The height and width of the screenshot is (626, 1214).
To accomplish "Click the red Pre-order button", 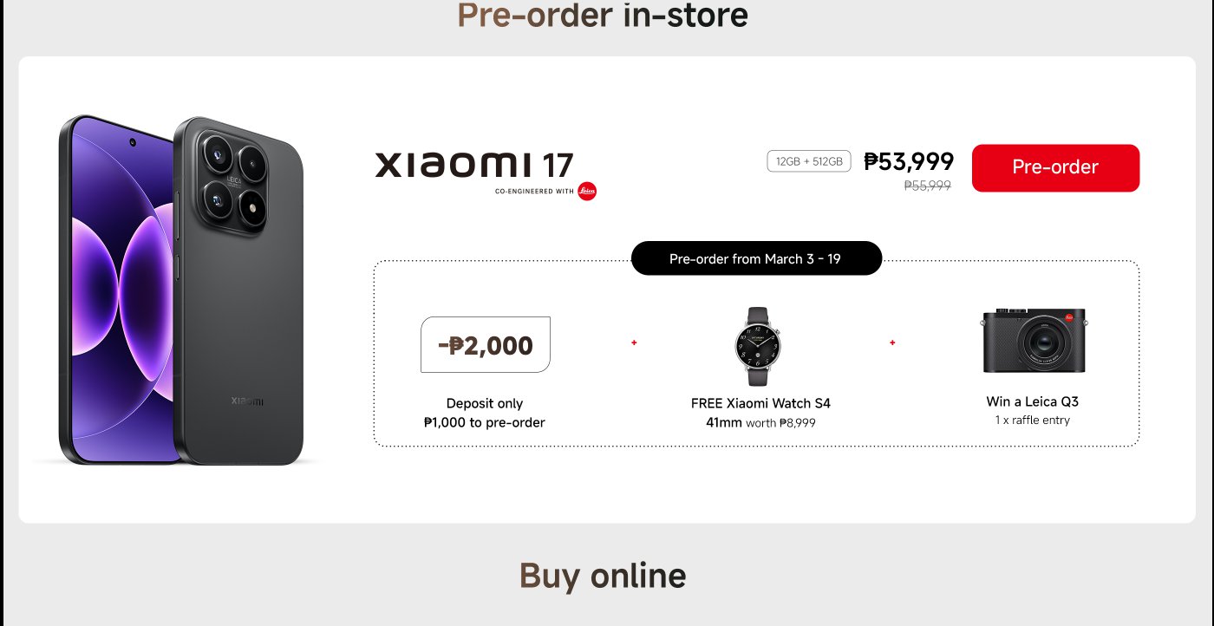I will tap(1055, 167).
